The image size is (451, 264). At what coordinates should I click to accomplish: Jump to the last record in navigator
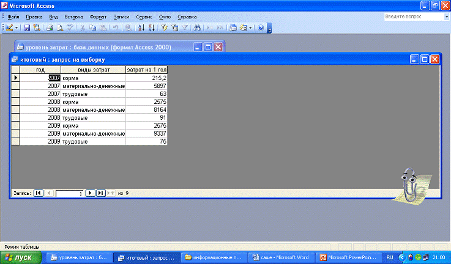[100, 193]
